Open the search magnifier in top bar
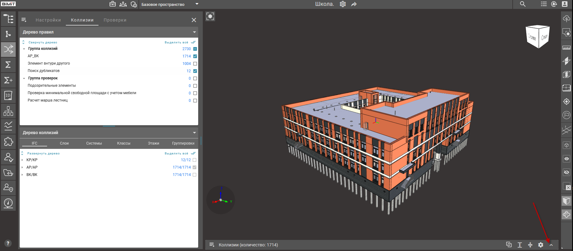This screenshot has width=573, height=251. tap(523, 4)
